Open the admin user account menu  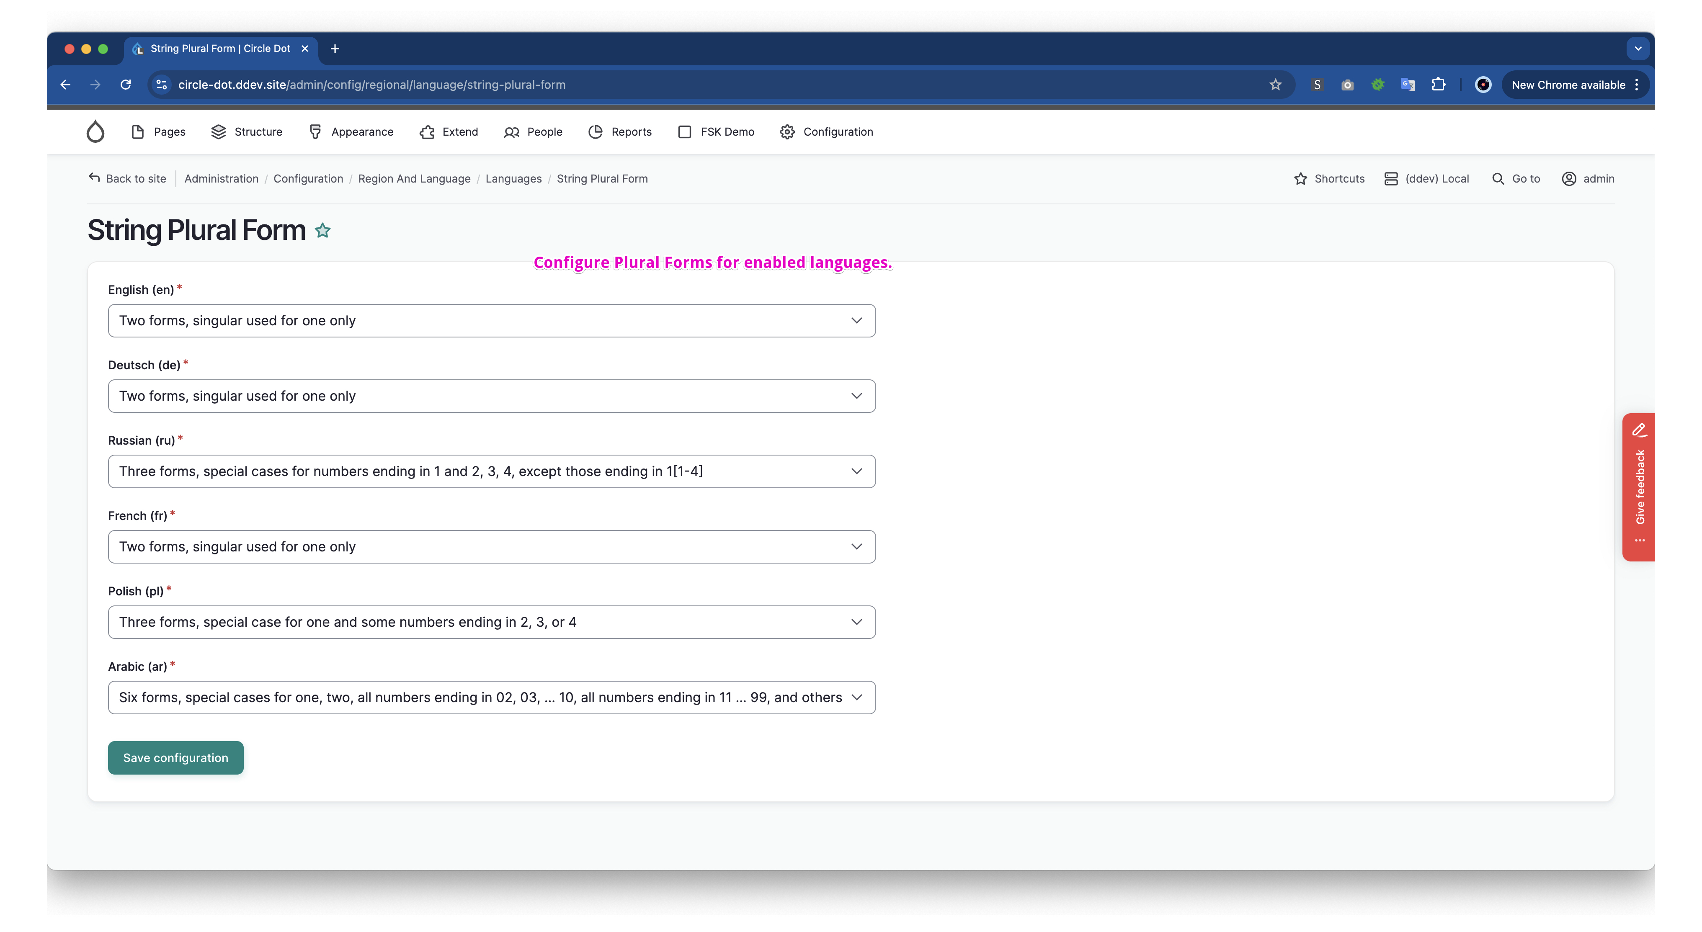click(1588, 178)
